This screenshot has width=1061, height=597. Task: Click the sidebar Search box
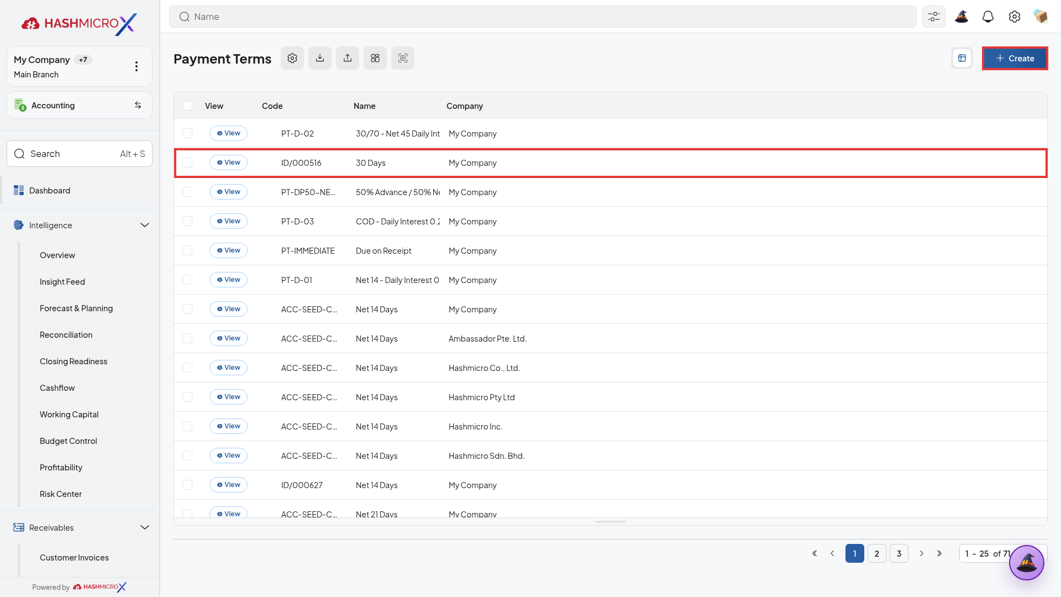coord(80,154)
